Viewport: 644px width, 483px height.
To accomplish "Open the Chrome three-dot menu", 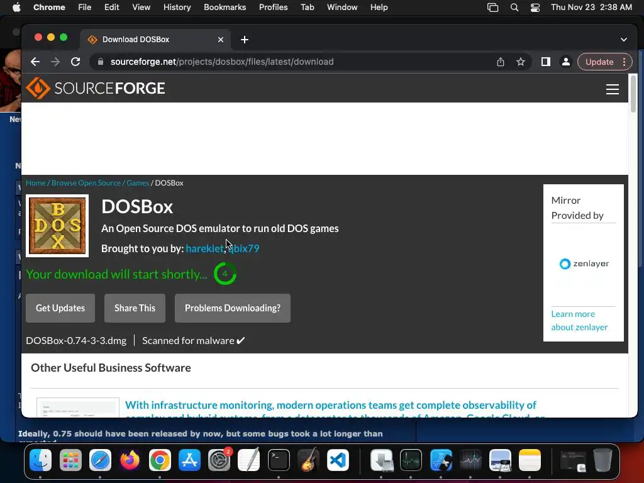I will click(625, 62).
